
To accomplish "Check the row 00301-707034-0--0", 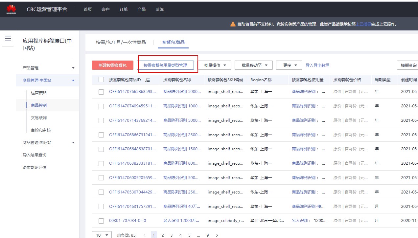I will click(x=101, y=221).
